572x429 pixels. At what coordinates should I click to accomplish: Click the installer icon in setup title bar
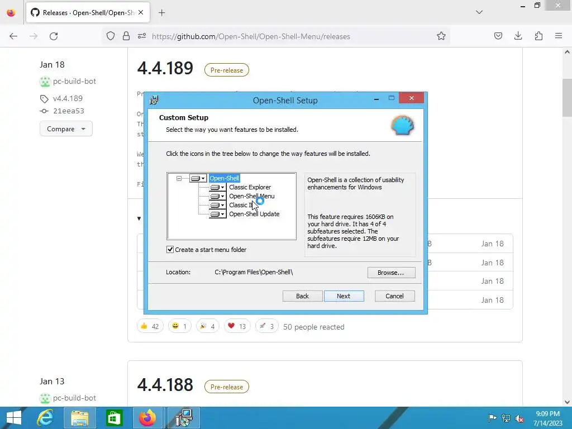(x=154, y=100)
